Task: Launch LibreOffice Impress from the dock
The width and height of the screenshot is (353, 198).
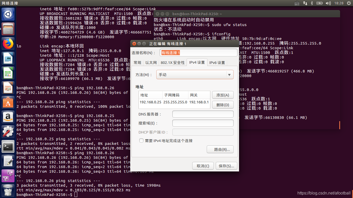Action: pos(8,88)
